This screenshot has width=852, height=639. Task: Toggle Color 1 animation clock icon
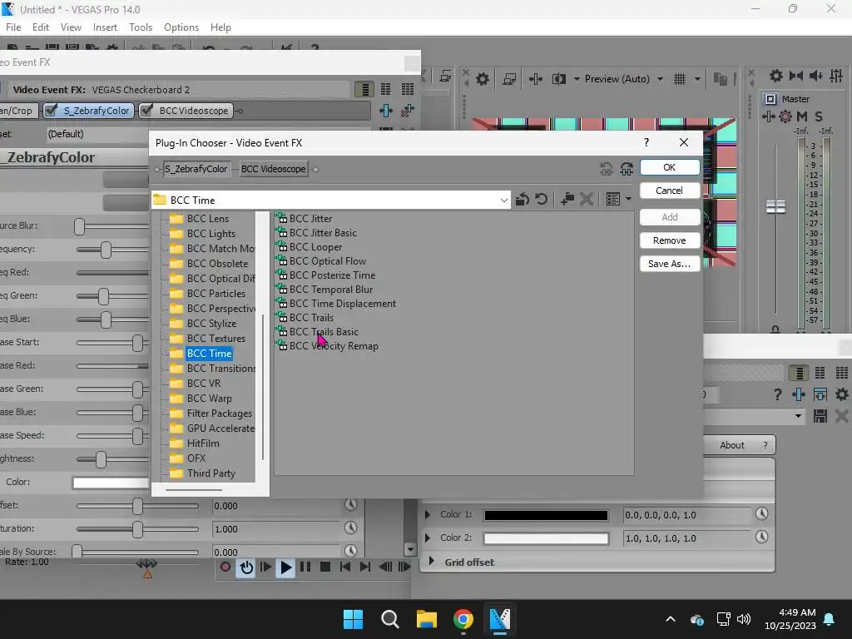click(x=762, y=513)
